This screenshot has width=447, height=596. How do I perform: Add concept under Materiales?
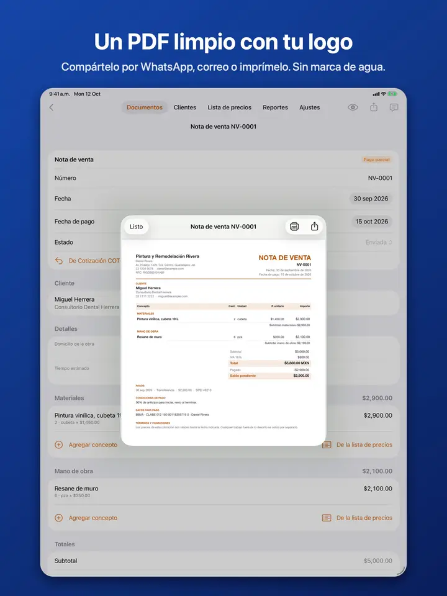point(93,445)
